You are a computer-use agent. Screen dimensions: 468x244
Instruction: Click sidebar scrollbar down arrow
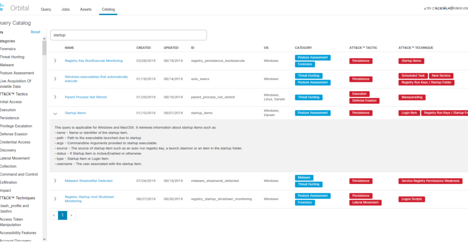[44, 239]
